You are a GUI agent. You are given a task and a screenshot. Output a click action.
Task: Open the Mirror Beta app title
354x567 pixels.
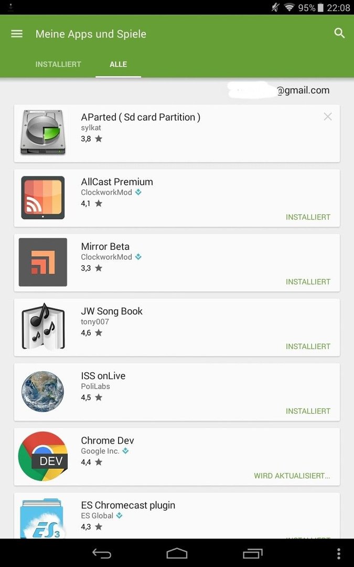[105, 247]
